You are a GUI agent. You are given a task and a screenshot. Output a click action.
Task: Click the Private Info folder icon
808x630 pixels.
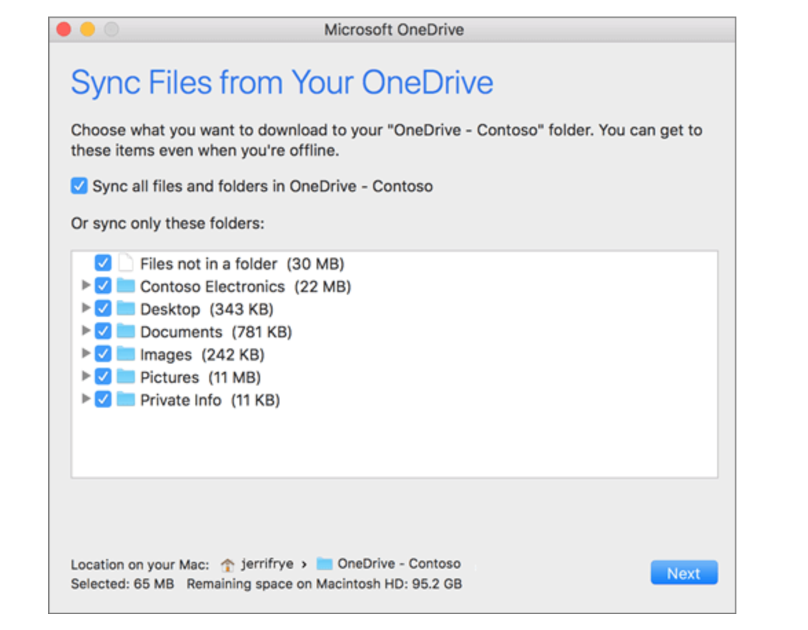click(x=126, y=399)
